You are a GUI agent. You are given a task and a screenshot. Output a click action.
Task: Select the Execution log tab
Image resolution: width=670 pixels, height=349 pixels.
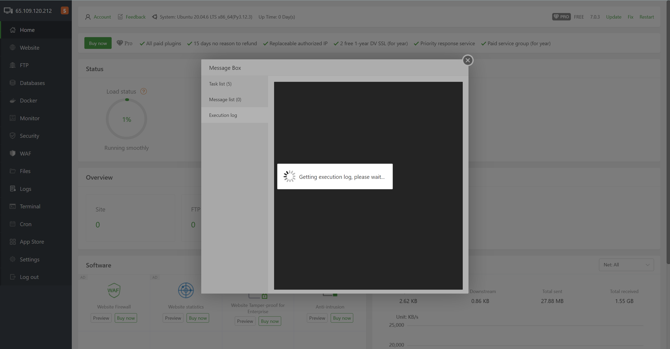223,115
